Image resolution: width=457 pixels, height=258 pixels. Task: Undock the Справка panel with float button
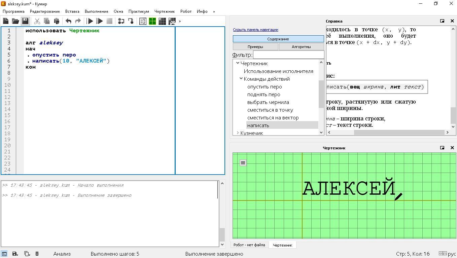pos(442,21)
